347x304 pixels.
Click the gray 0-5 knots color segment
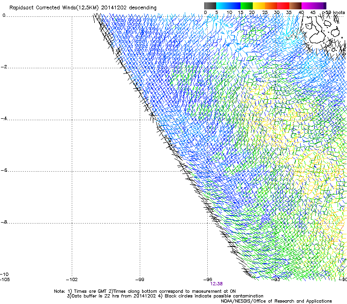(x=210, y=6)
